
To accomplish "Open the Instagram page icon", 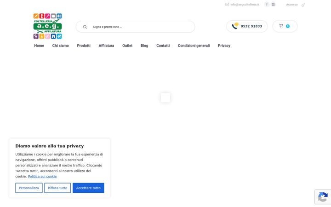I will (274, 5).
